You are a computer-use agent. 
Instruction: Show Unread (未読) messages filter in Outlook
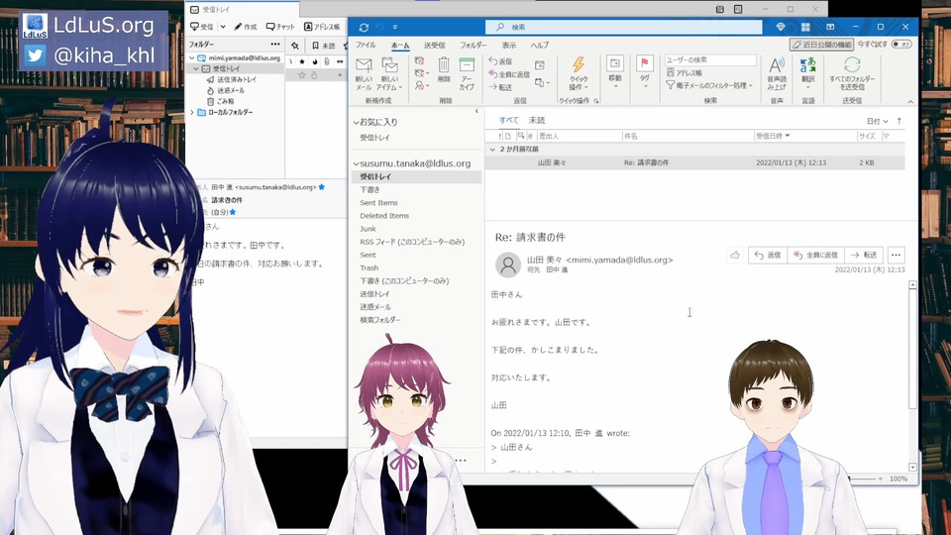click(x=537, y=120)
